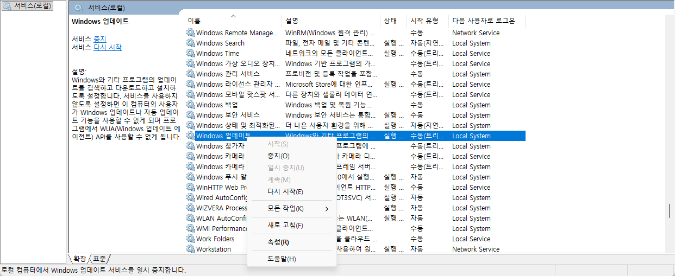
Task: Click the gear icon for Wired AutoConfig service
Action: (190, 197)
